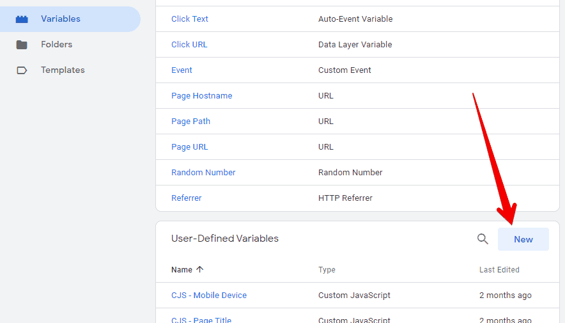Select 2 months ago for CJS - Mobile Device
Image resolution: width=565 pixels, height=323 pixels.
[x=505, y=295]
